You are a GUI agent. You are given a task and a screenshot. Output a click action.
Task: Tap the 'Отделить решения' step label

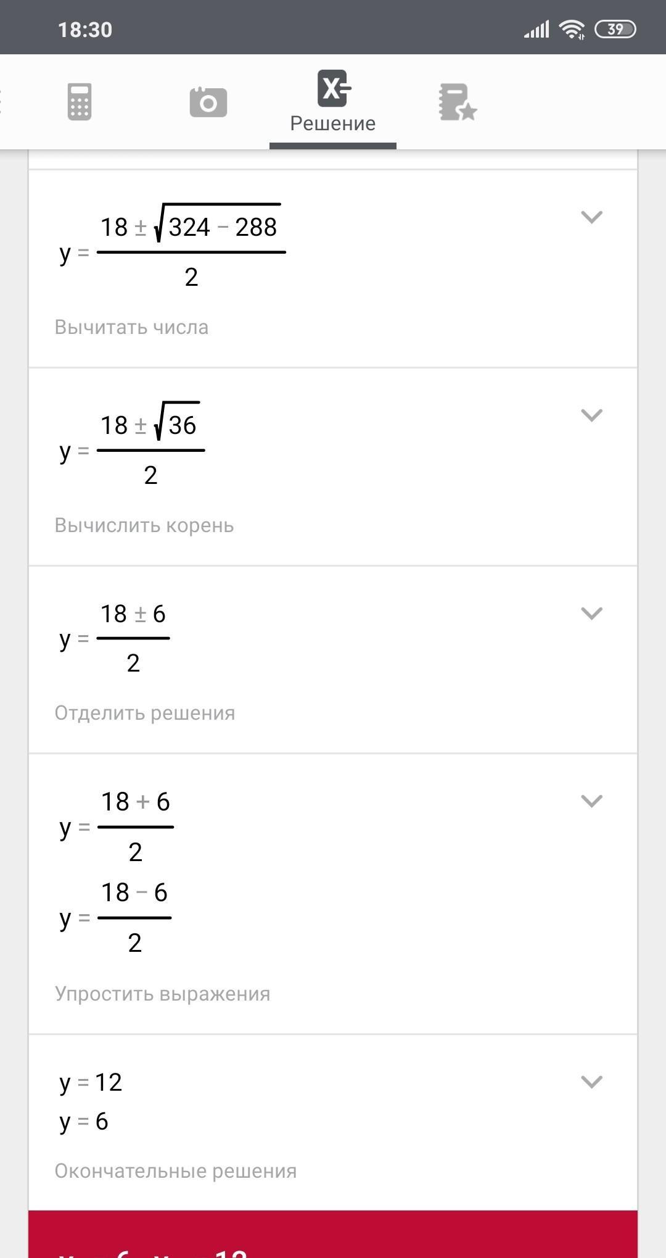point(145,713)
